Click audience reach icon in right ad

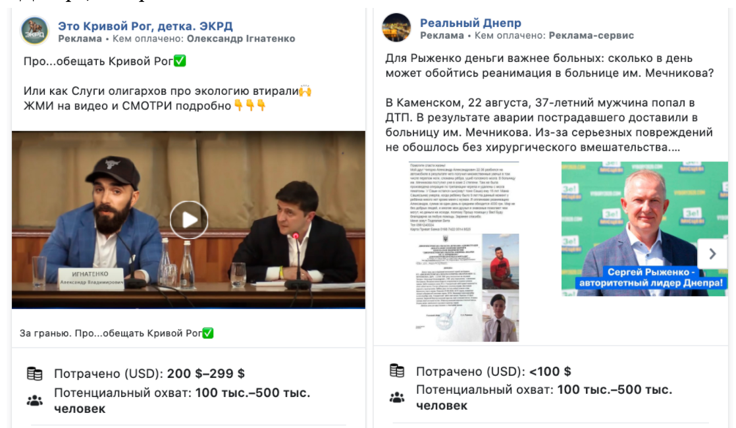pos(396,398)
